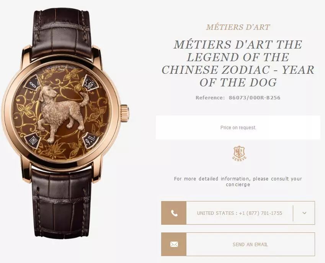The width and height of the screenshot is (325, 263).
Task: Click the Geneva hallmark seal icon
Action: tap(239, 154)
